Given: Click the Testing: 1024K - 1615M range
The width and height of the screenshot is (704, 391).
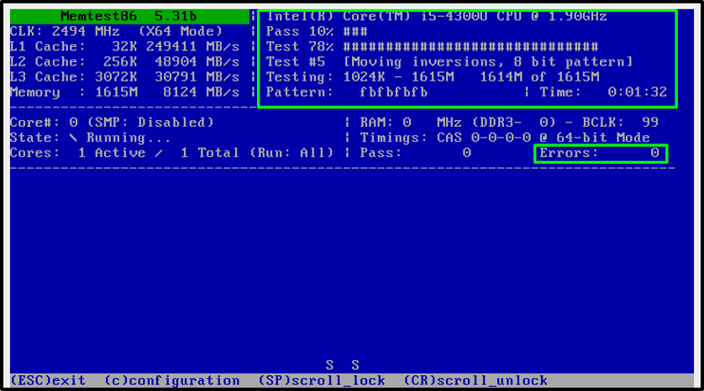Looking at the screenshot, I should tap(360, 77).
